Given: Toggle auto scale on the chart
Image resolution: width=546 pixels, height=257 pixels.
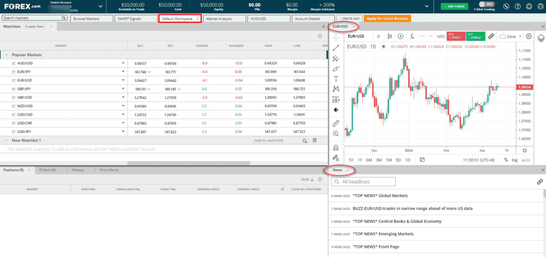Looking at the screenshot, I should [x=526, y=160].
